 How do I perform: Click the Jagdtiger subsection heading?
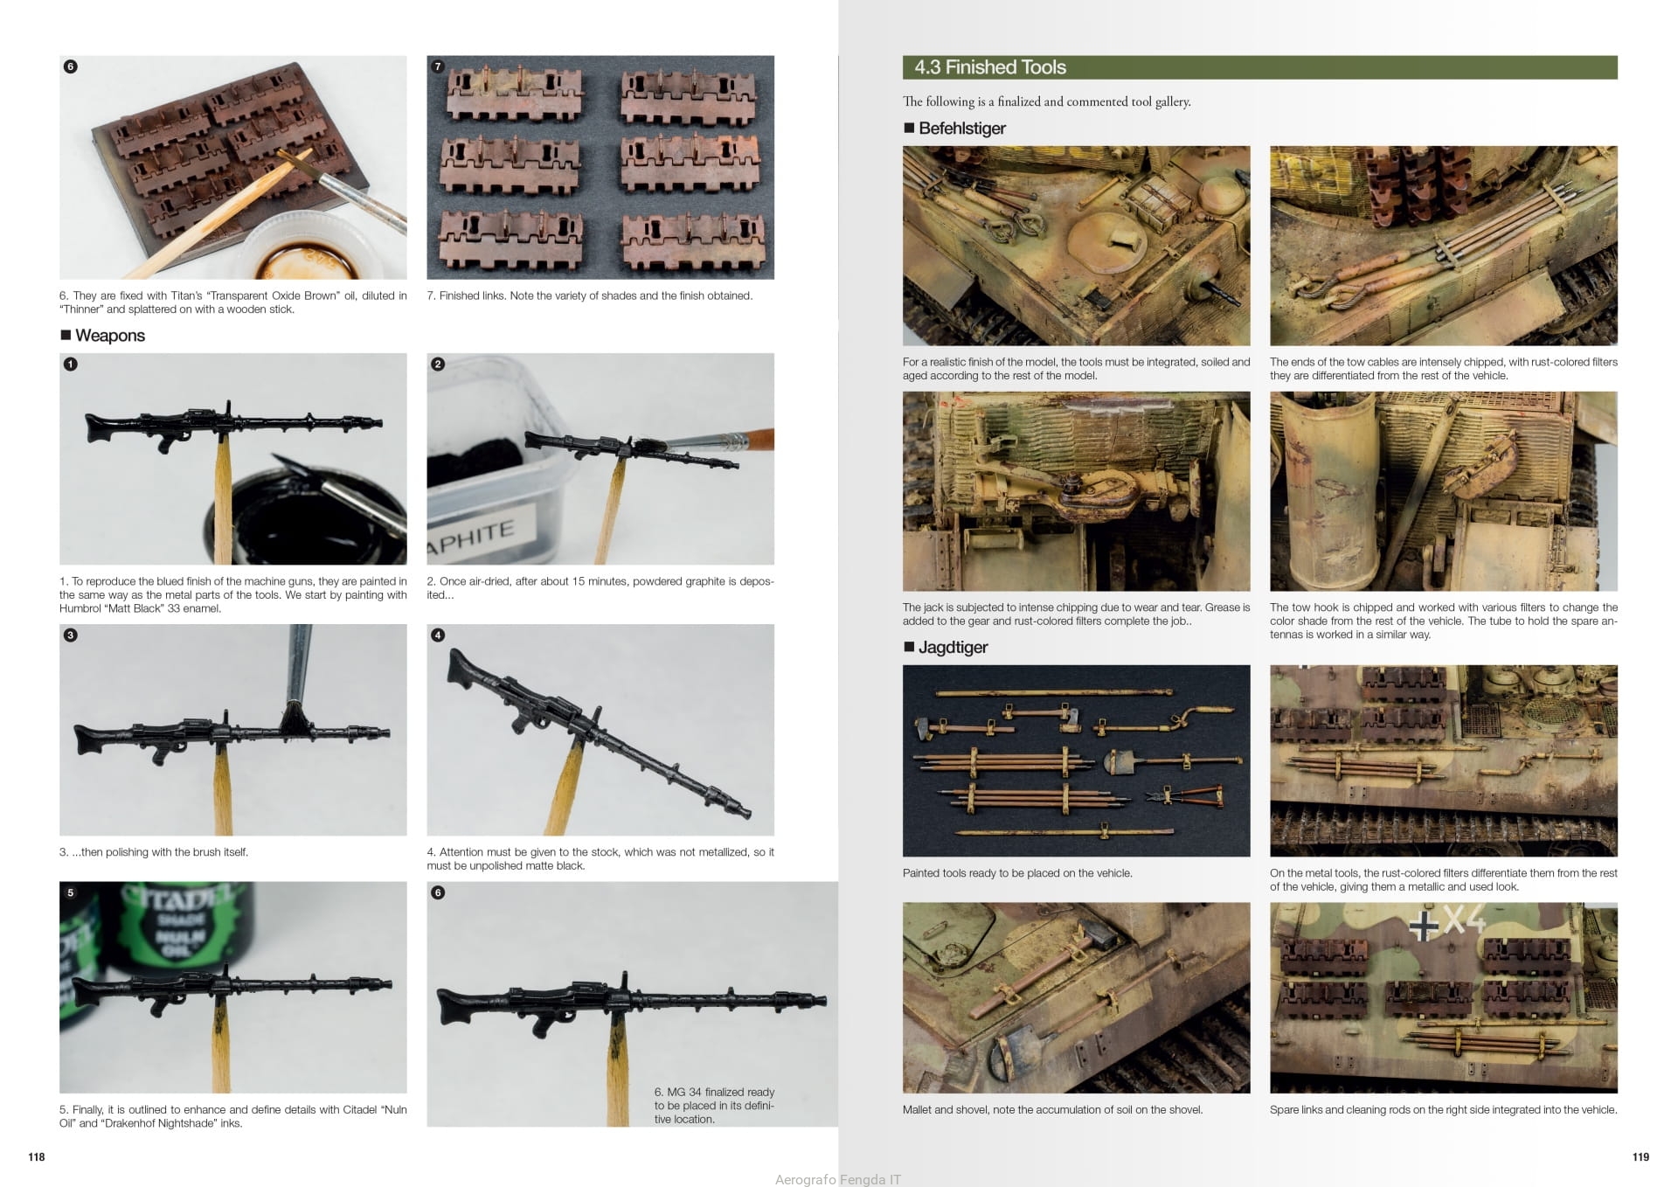tap(953, 648)
